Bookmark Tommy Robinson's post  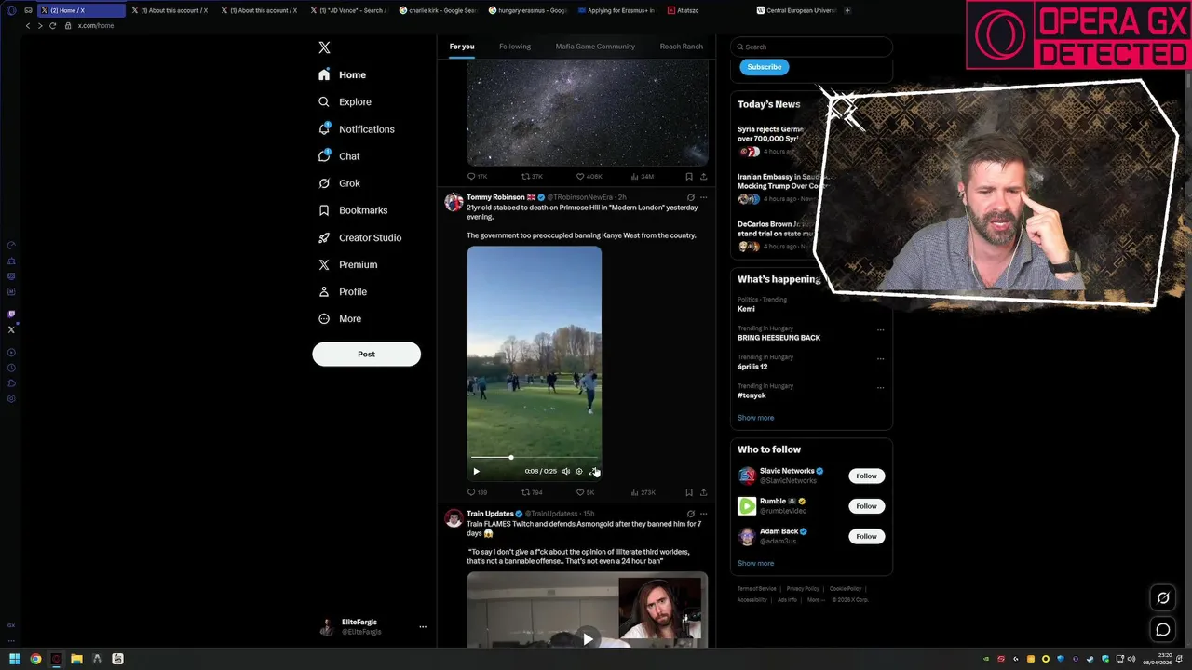coord(689,492)
